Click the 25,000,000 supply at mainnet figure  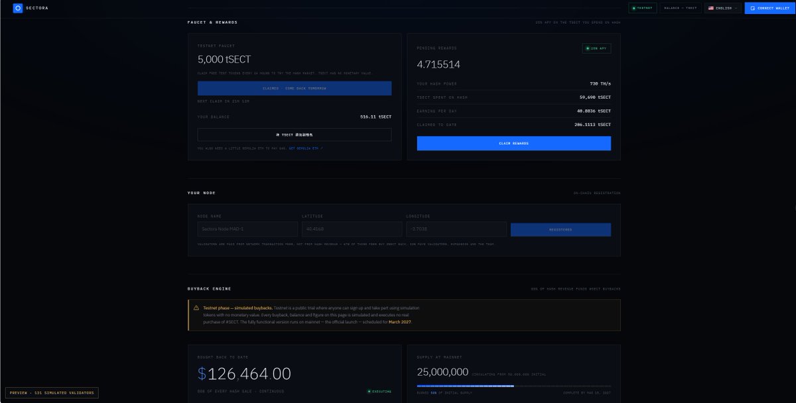443,372
